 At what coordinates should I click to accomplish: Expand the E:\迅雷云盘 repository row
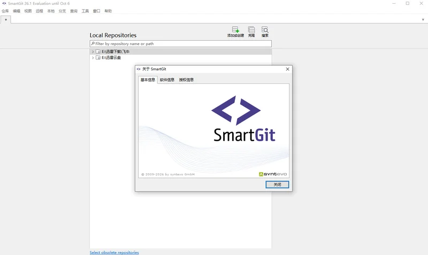(x=93, y=58)
